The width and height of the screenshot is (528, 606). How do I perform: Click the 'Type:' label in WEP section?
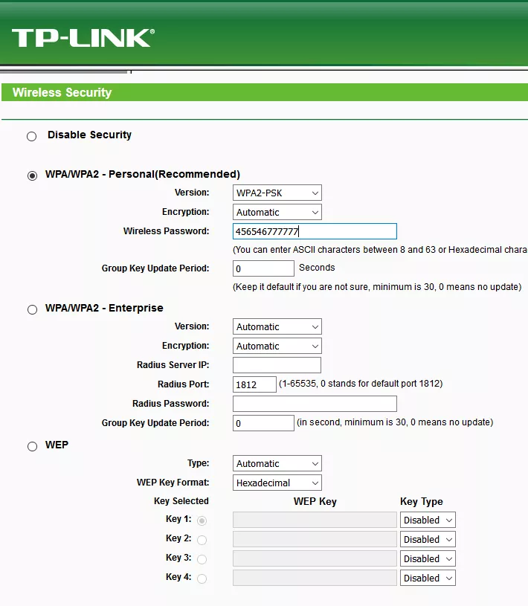pyautogui.click(x=199, y=463)
